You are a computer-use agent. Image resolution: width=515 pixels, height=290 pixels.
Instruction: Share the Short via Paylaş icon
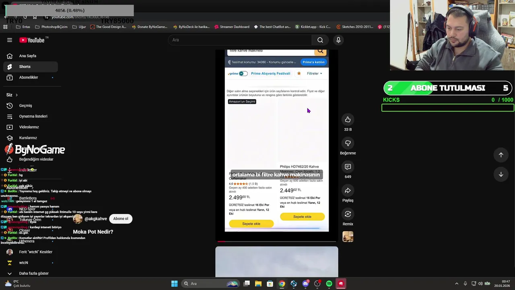click(x=348, y=191)
